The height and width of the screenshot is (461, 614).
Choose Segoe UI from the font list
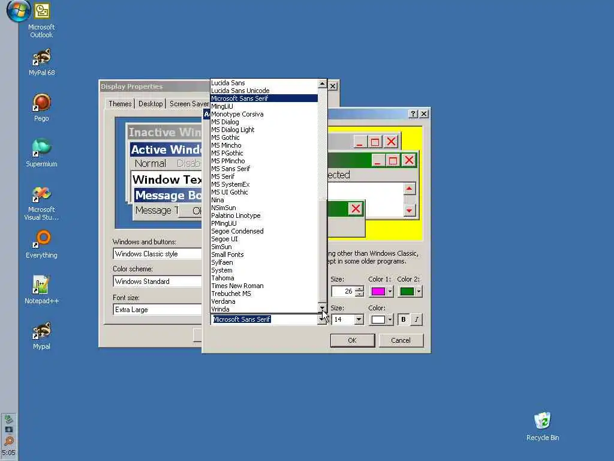click(264, 239)
